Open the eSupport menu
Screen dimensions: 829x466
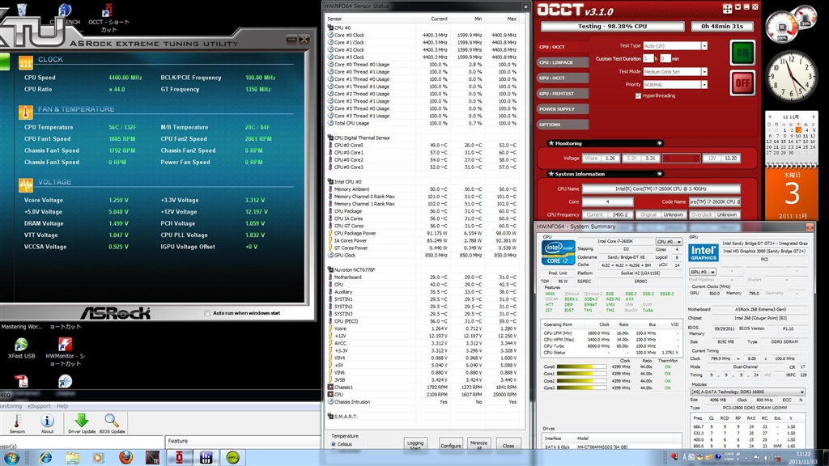39,406
